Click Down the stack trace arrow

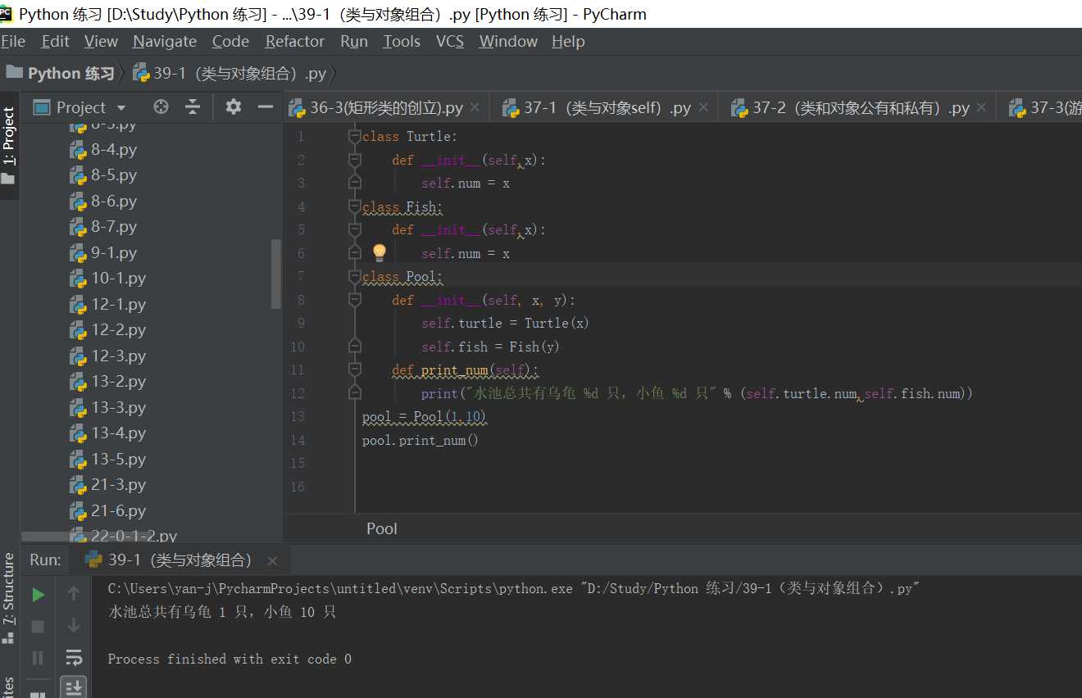[x=74, y=625]
